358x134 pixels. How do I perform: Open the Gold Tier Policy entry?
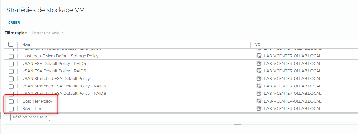(37, 101)
